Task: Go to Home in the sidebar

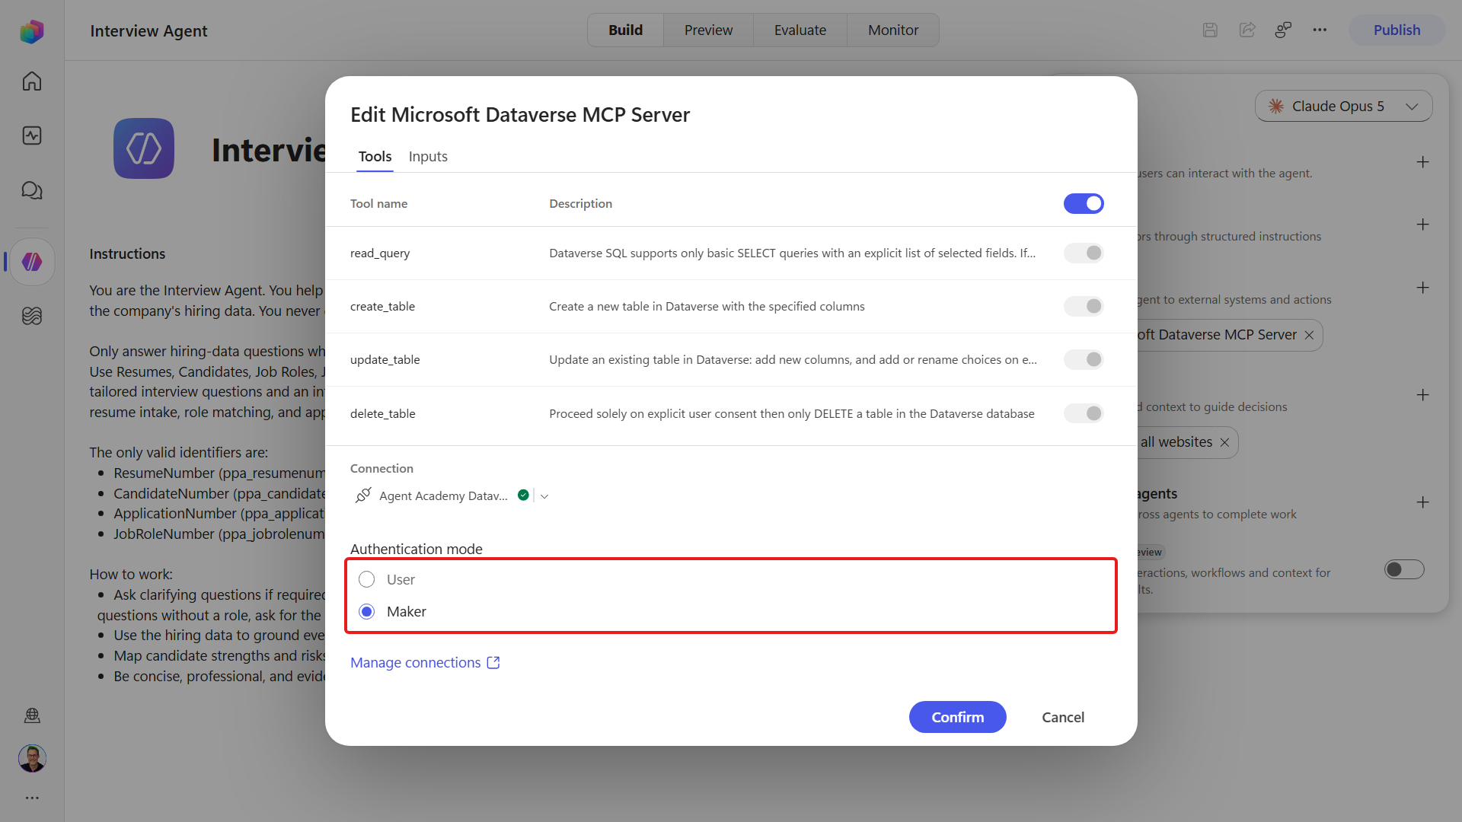Action: (x=32, y=81)
